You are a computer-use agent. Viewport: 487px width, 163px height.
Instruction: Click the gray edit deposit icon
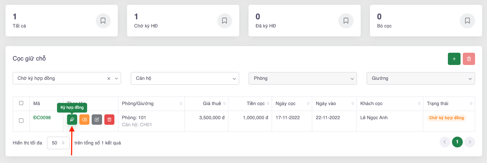click(97, 120)
